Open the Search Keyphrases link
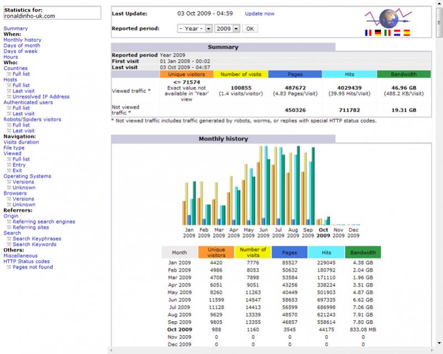This screenshot has width=443, height=354. click(x=37, y=239)
